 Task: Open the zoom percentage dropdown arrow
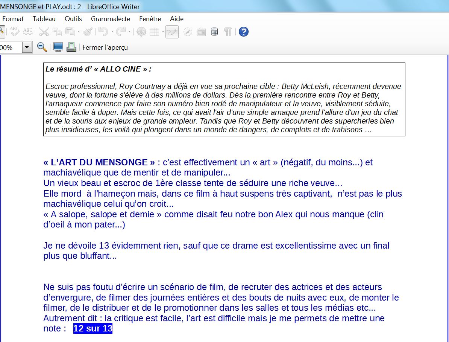27,47
